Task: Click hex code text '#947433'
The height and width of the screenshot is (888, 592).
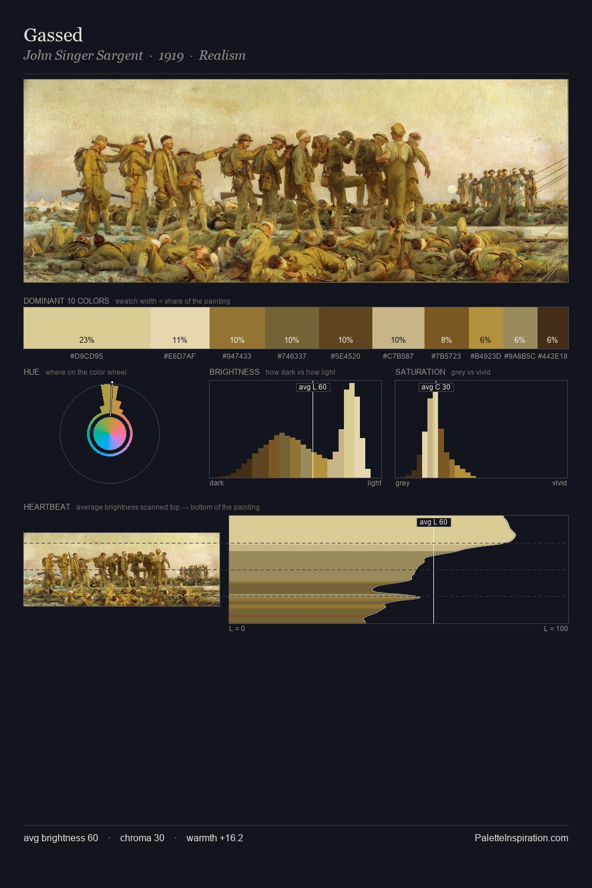Action: point(237,356)
